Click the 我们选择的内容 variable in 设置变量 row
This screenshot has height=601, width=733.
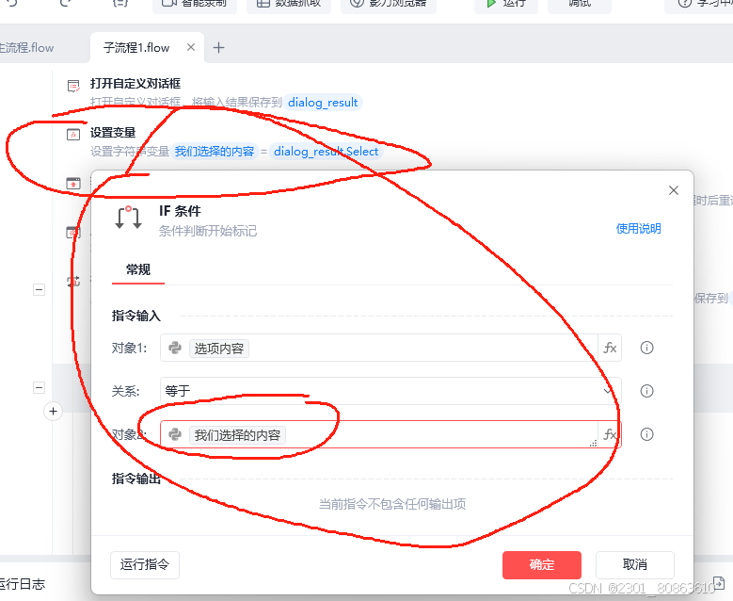click(215, 152)
